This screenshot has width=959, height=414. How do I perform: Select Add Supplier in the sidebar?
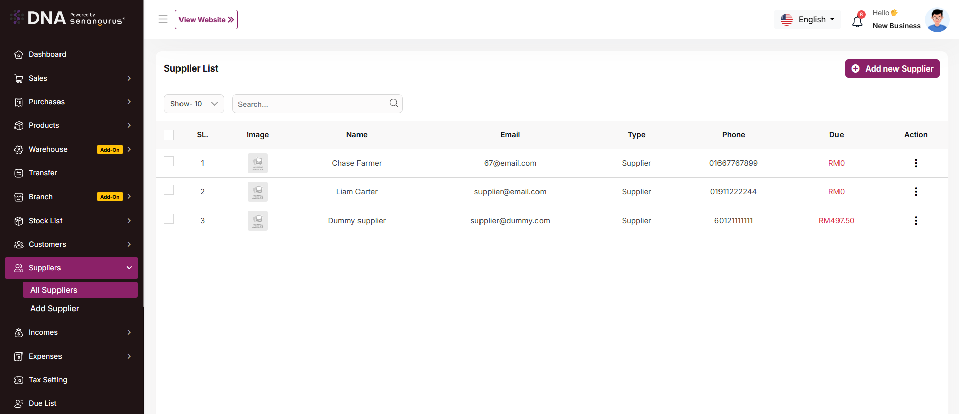54,309
